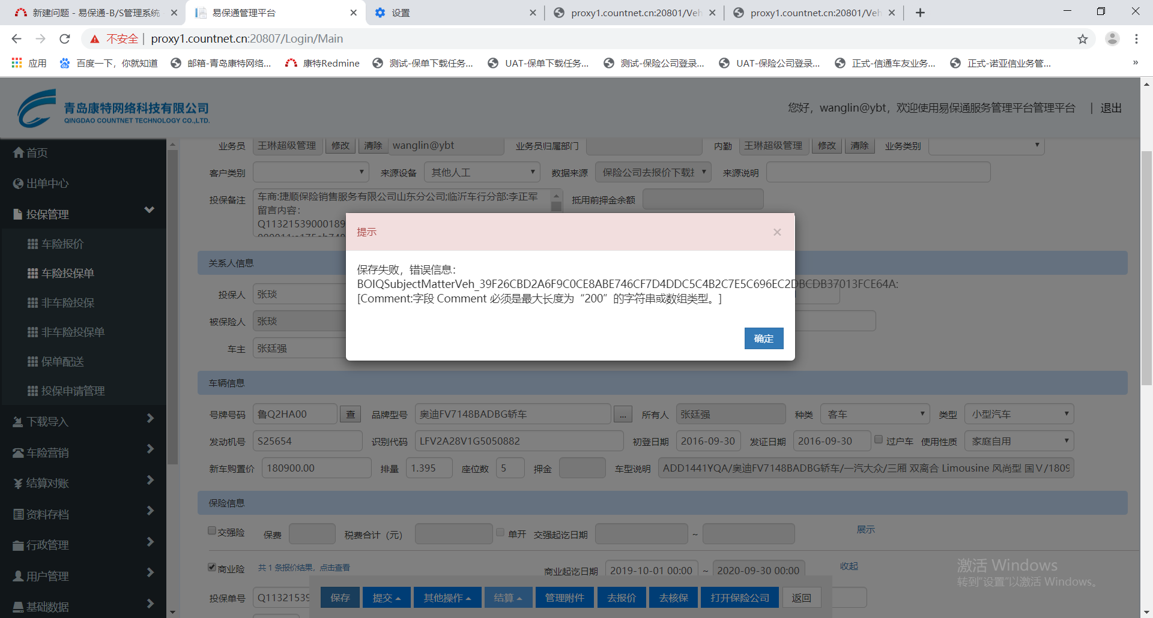The height and width of the screenshot is (618, 1153).
Task: Open the 来源设备 dropdown showing 其他人工
Action: pos(482,172)
